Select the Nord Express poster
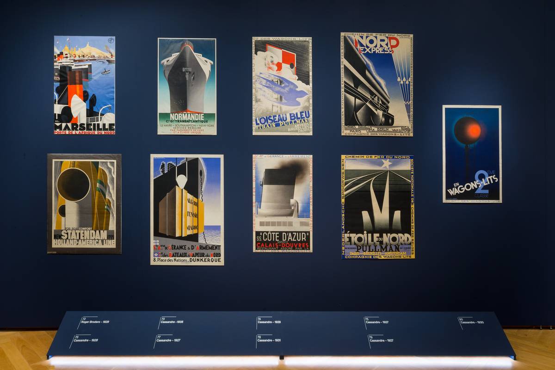Screen dimensions: 555x370 pos(376,84)
